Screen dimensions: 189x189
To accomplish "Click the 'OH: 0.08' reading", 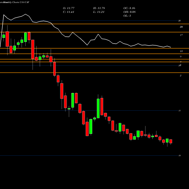I will [129, 12].
